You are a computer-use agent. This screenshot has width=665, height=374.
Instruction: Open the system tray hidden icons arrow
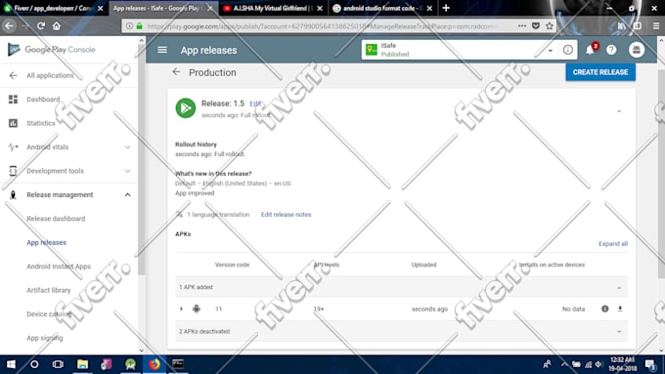click(x=564, y=364)
